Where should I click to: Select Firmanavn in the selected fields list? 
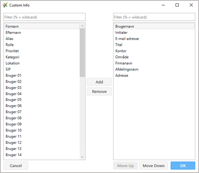[x=154, y=63]
